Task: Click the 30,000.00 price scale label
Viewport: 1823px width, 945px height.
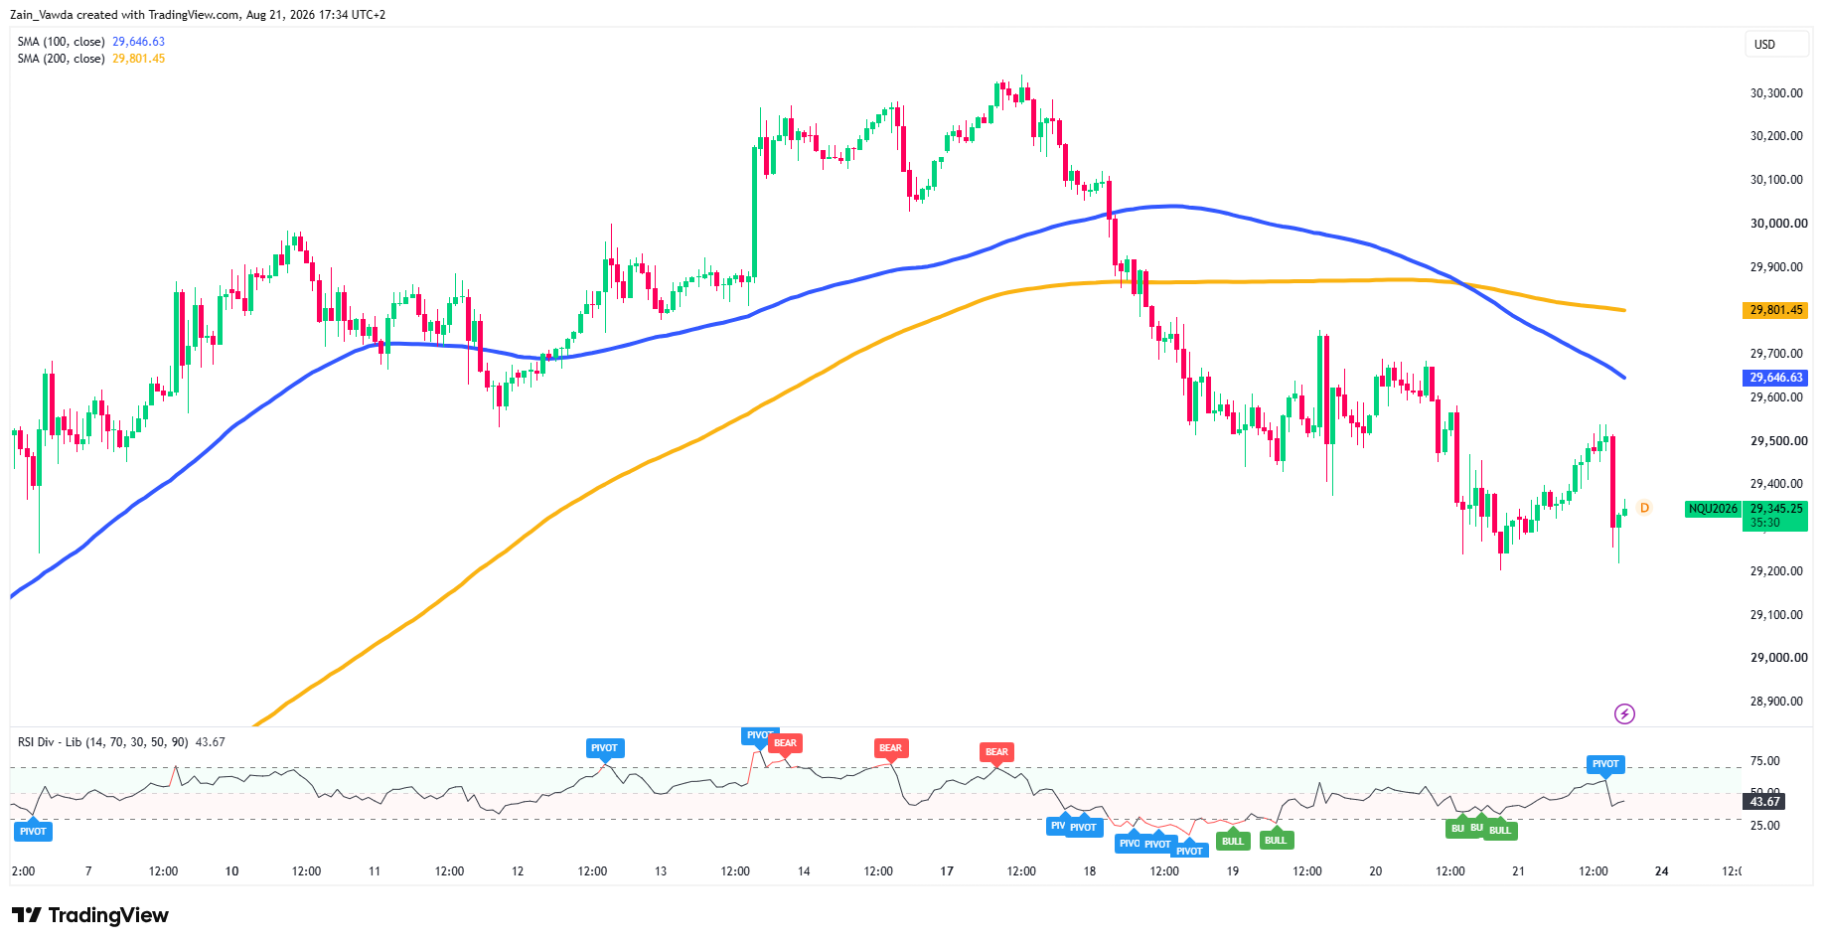Action: (1778, 224)
